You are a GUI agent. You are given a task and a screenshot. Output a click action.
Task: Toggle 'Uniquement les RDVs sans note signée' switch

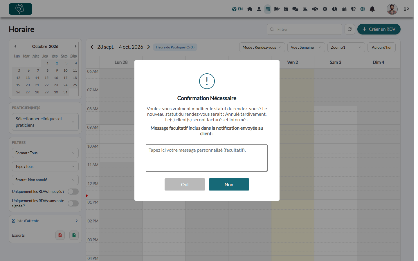pyautogui.click(x=73, y=204)
